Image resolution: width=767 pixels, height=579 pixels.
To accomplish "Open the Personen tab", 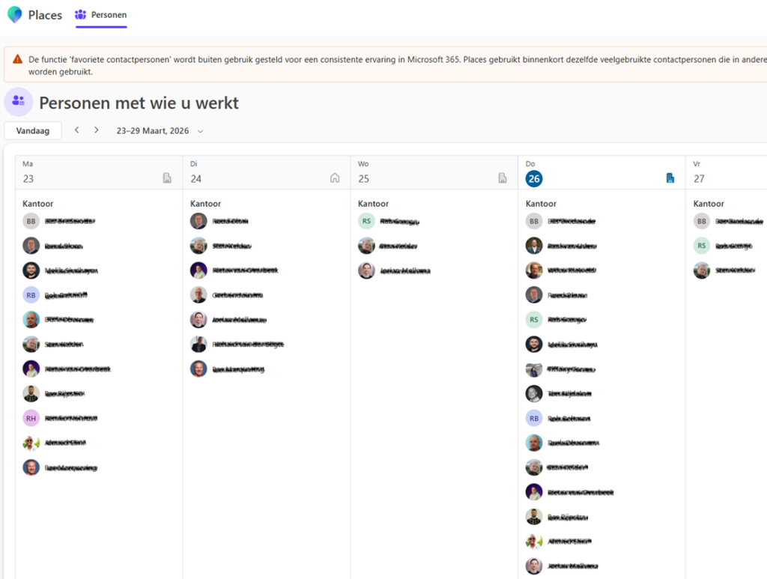I will coord(101,15).
